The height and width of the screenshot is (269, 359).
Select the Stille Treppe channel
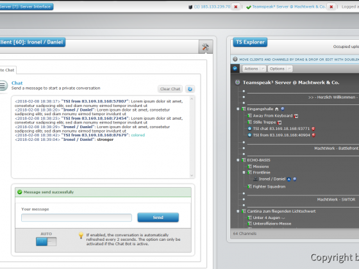coord(264,122)
